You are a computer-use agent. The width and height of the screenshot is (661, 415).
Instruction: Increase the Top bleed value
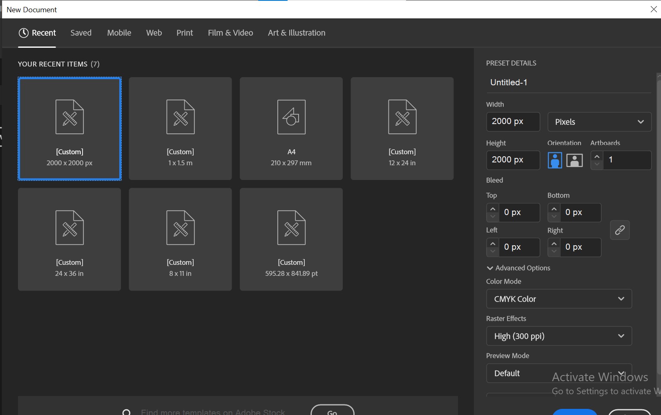pos(493,209)
